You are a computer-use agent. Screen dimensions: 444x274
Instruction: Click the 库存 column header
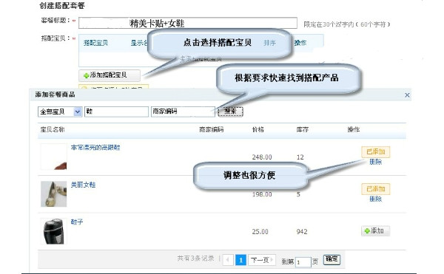[303, 130]
